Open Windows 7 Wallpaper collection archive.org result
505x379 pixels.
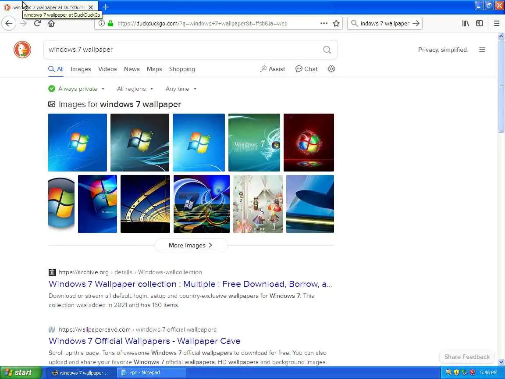pos(190,284)
